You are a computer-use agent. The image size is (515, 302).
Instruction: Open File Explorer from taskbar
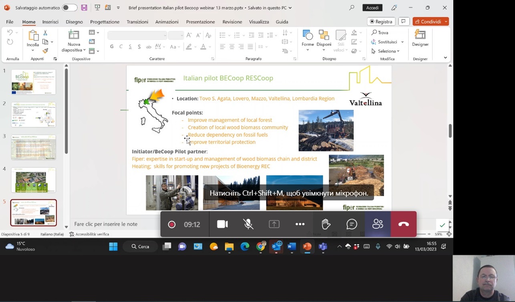[229, 247]
